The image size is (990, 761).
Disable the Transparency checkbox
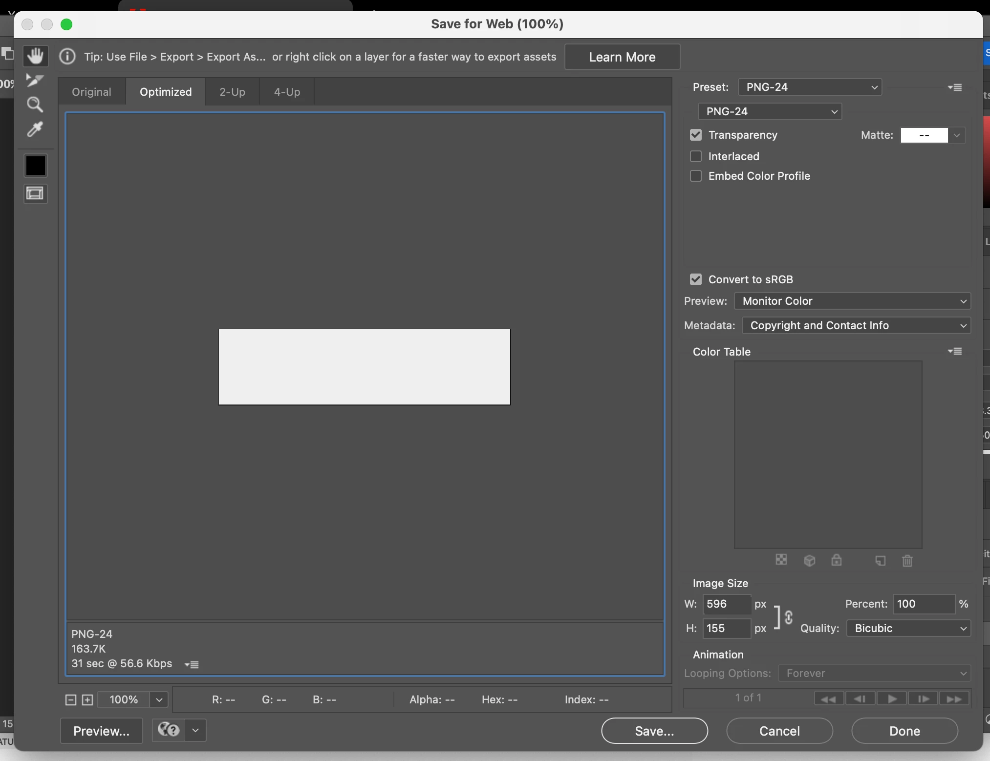[x=696, y=135]
